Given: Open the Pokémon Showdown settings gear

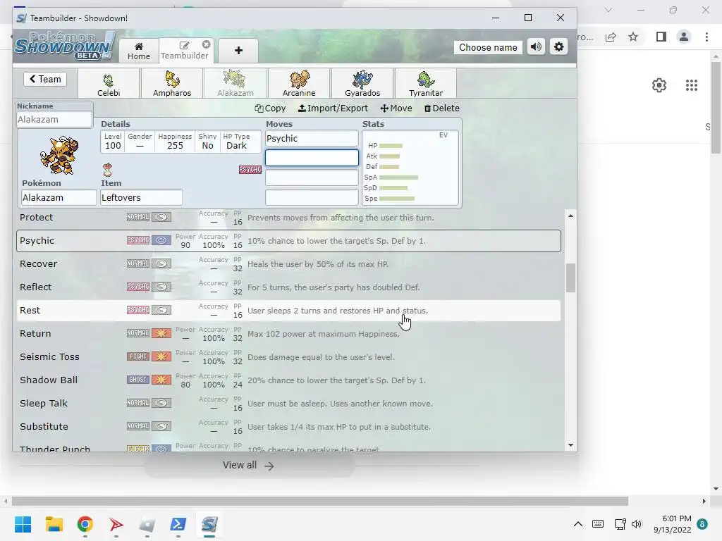Looking at the screenshot, I should 558,47.
